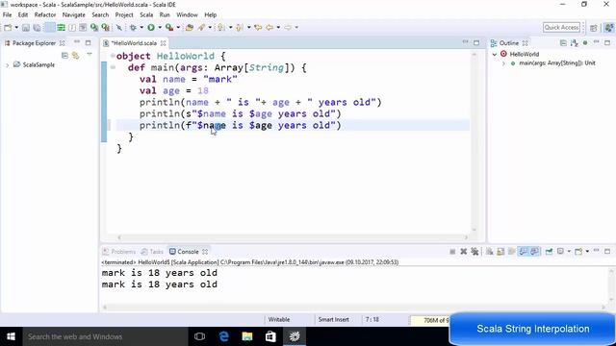Open the Package Explorer view menu

click(90, 55)
